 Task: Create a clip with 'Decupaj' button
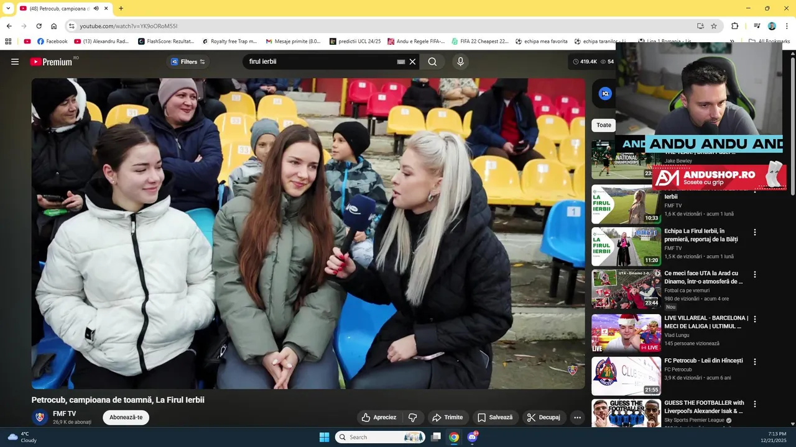tap(544, 417)
